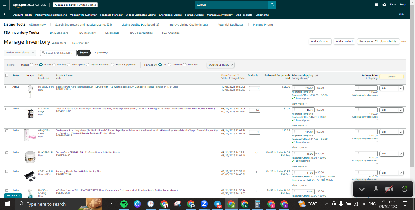The image size is (415, 210).
Task: Click the Add a Variation button
Action: click(x=320, y=41)
